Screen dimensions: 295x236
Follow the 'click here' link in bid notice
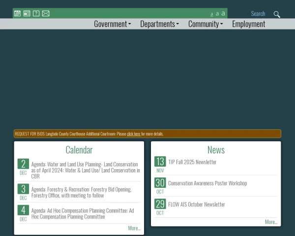pos(134,134)
